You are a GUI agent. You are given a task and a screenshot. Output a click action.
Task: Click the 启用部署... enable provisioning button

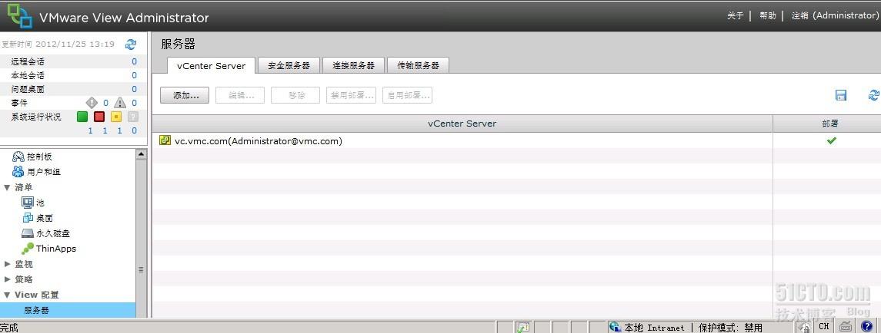[x=407, y=95]
